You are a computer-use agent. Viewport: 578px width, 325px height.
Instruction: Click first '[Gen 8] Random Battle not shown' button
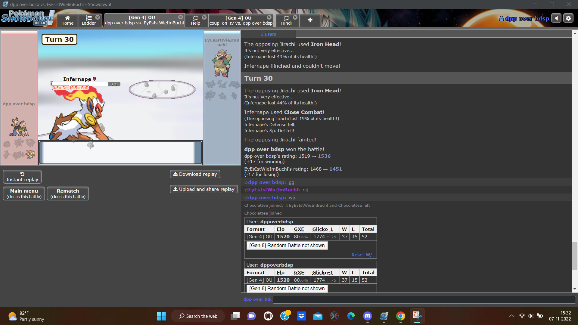pos(287,245)
